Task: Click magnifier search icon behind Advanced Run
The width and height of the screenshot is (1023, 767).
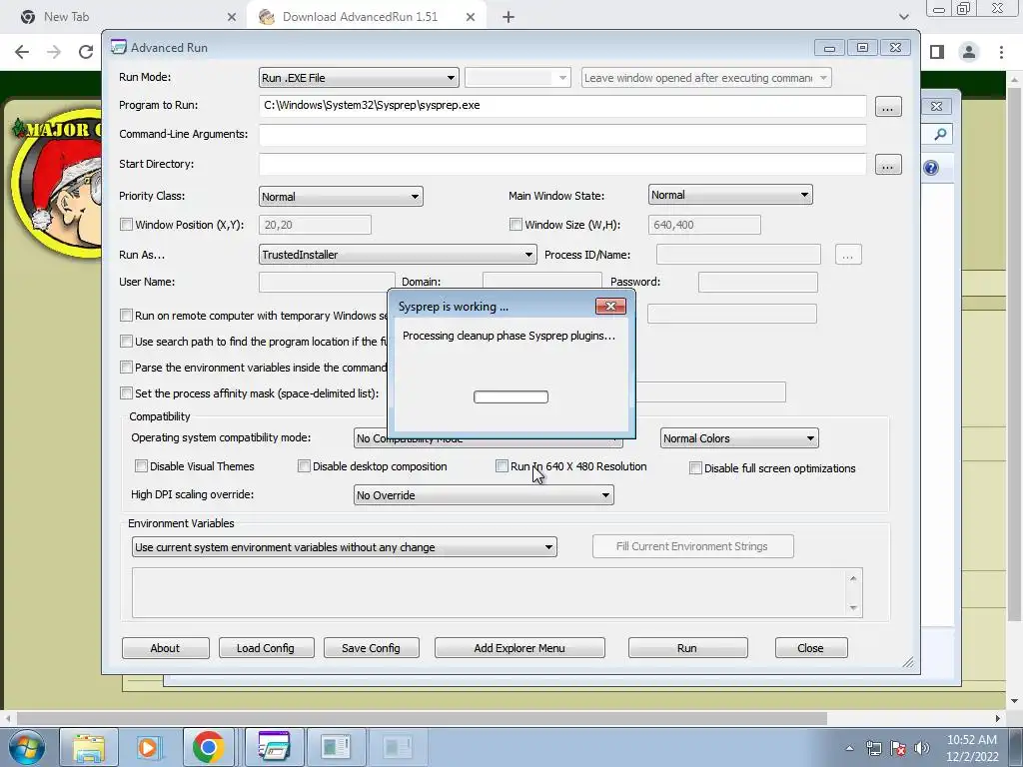Action: 940,135
